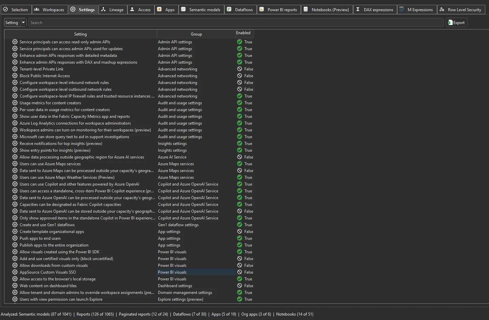Select 'Receive notifications for top insights (preview)'
489x320 pixels.
pos(61,144)
